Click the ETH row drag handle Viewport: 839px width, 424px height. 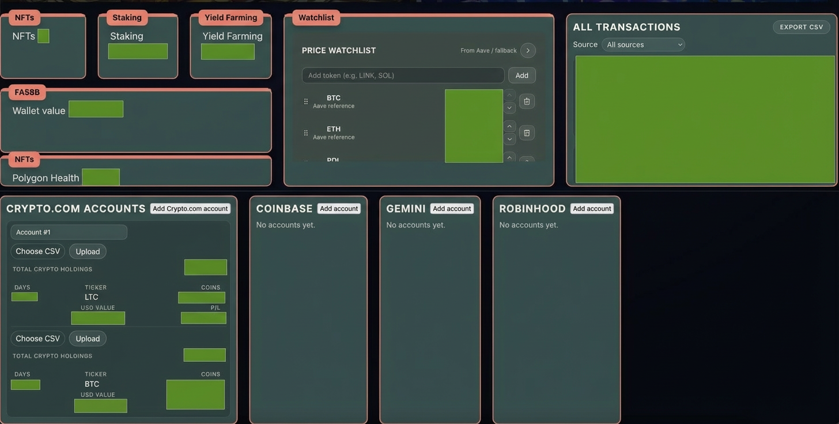coord(306,133)
